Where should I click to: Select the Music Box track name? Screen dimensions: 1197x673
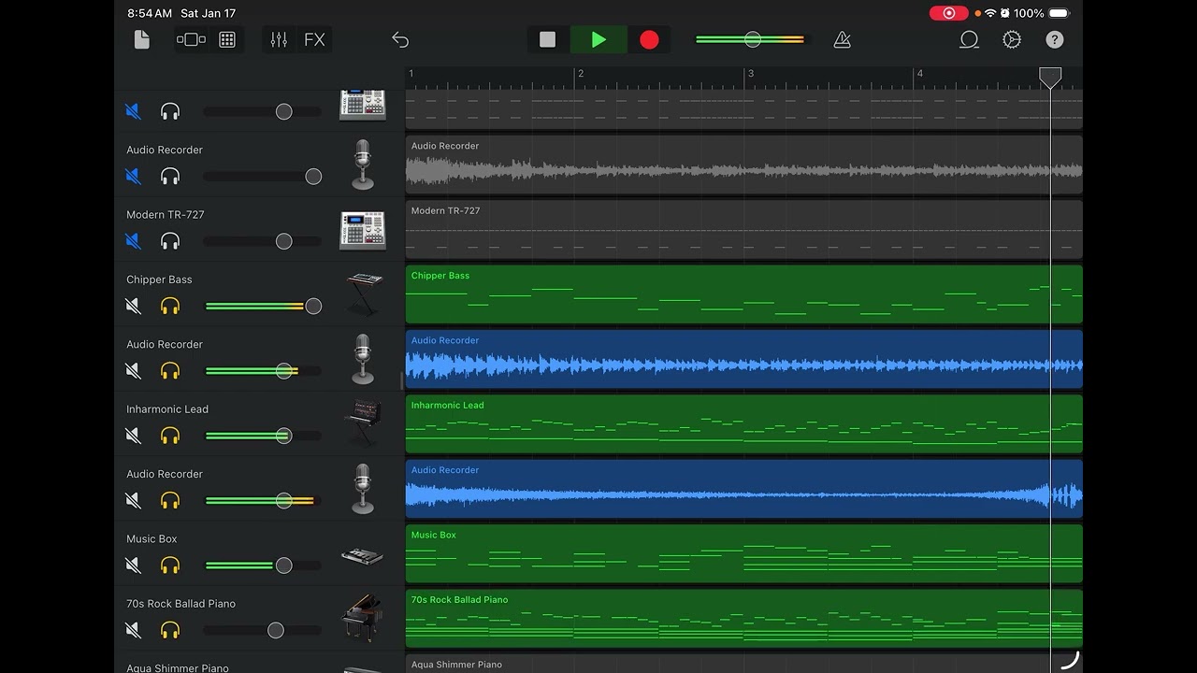(x=151, y=539)
